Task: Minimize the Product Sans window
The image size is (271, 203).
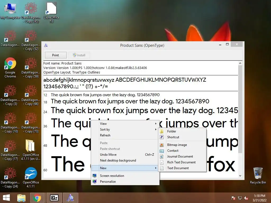Action: coord(220,44)
